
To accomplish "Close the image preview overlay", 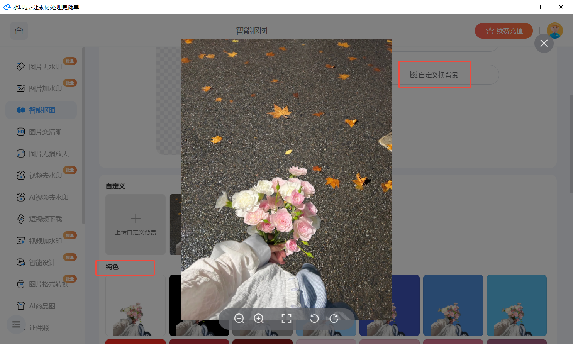I will click(x=544, y=43).
